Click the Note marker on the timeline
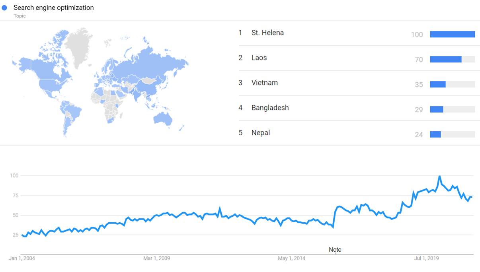Viewport: 480px width, 272px height. [x=335, y=250]
